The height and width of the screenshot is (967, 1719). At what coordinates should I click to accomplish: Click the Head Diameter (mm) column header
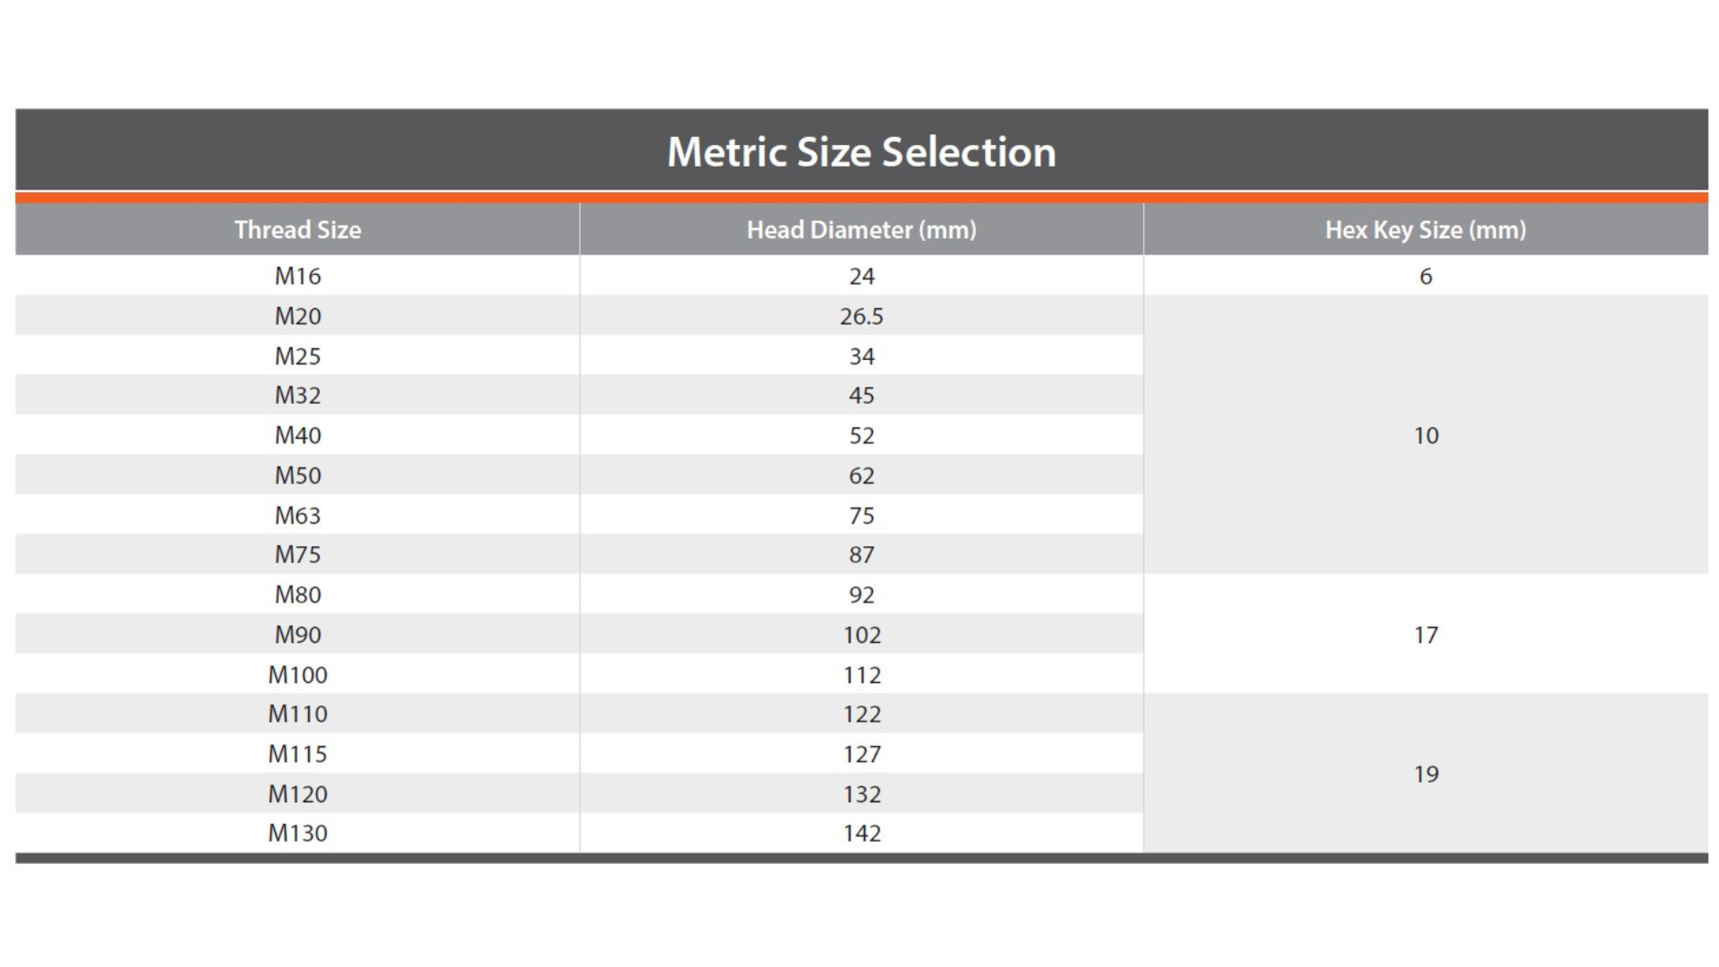(861, 230)
